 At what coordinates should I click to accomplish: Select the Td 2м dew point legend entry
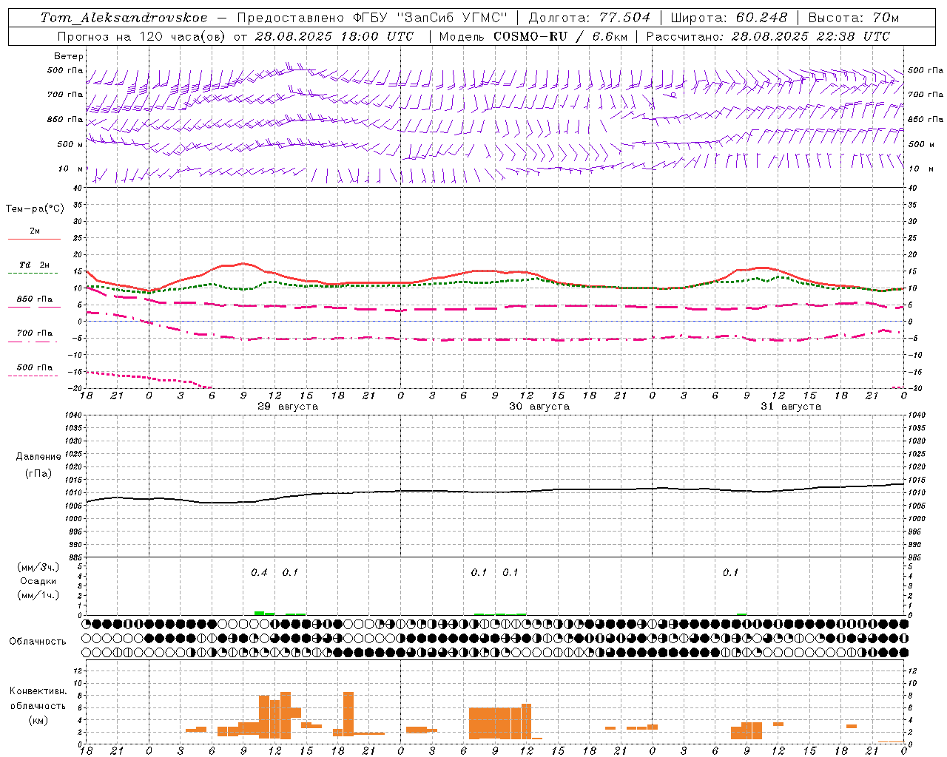coord(35,265)
